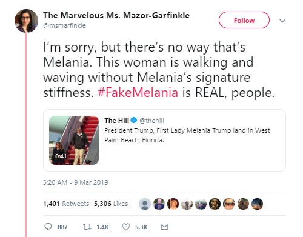Click the retweet arrows icon
Image resolution: width=303 pixels, height=237 pixels.
(87, 227)
